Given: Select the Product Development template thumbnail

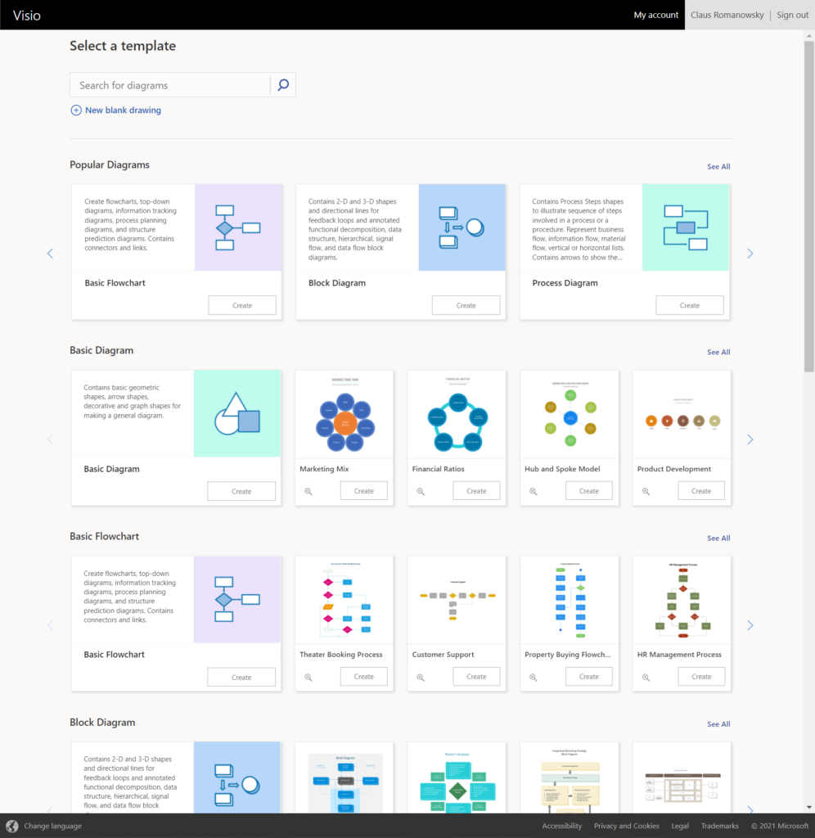Looking at the screenshot, I should [681, 413].
